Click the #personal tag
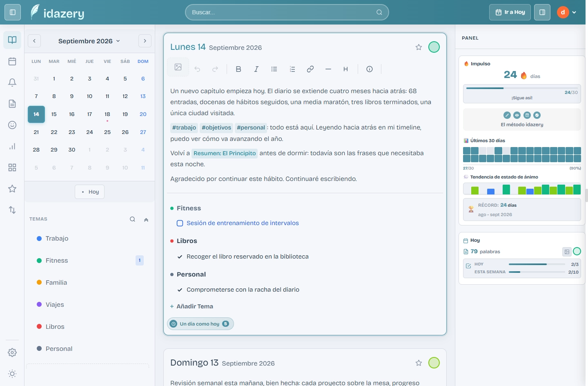This screenshot has height=386, width=588. 251,128
